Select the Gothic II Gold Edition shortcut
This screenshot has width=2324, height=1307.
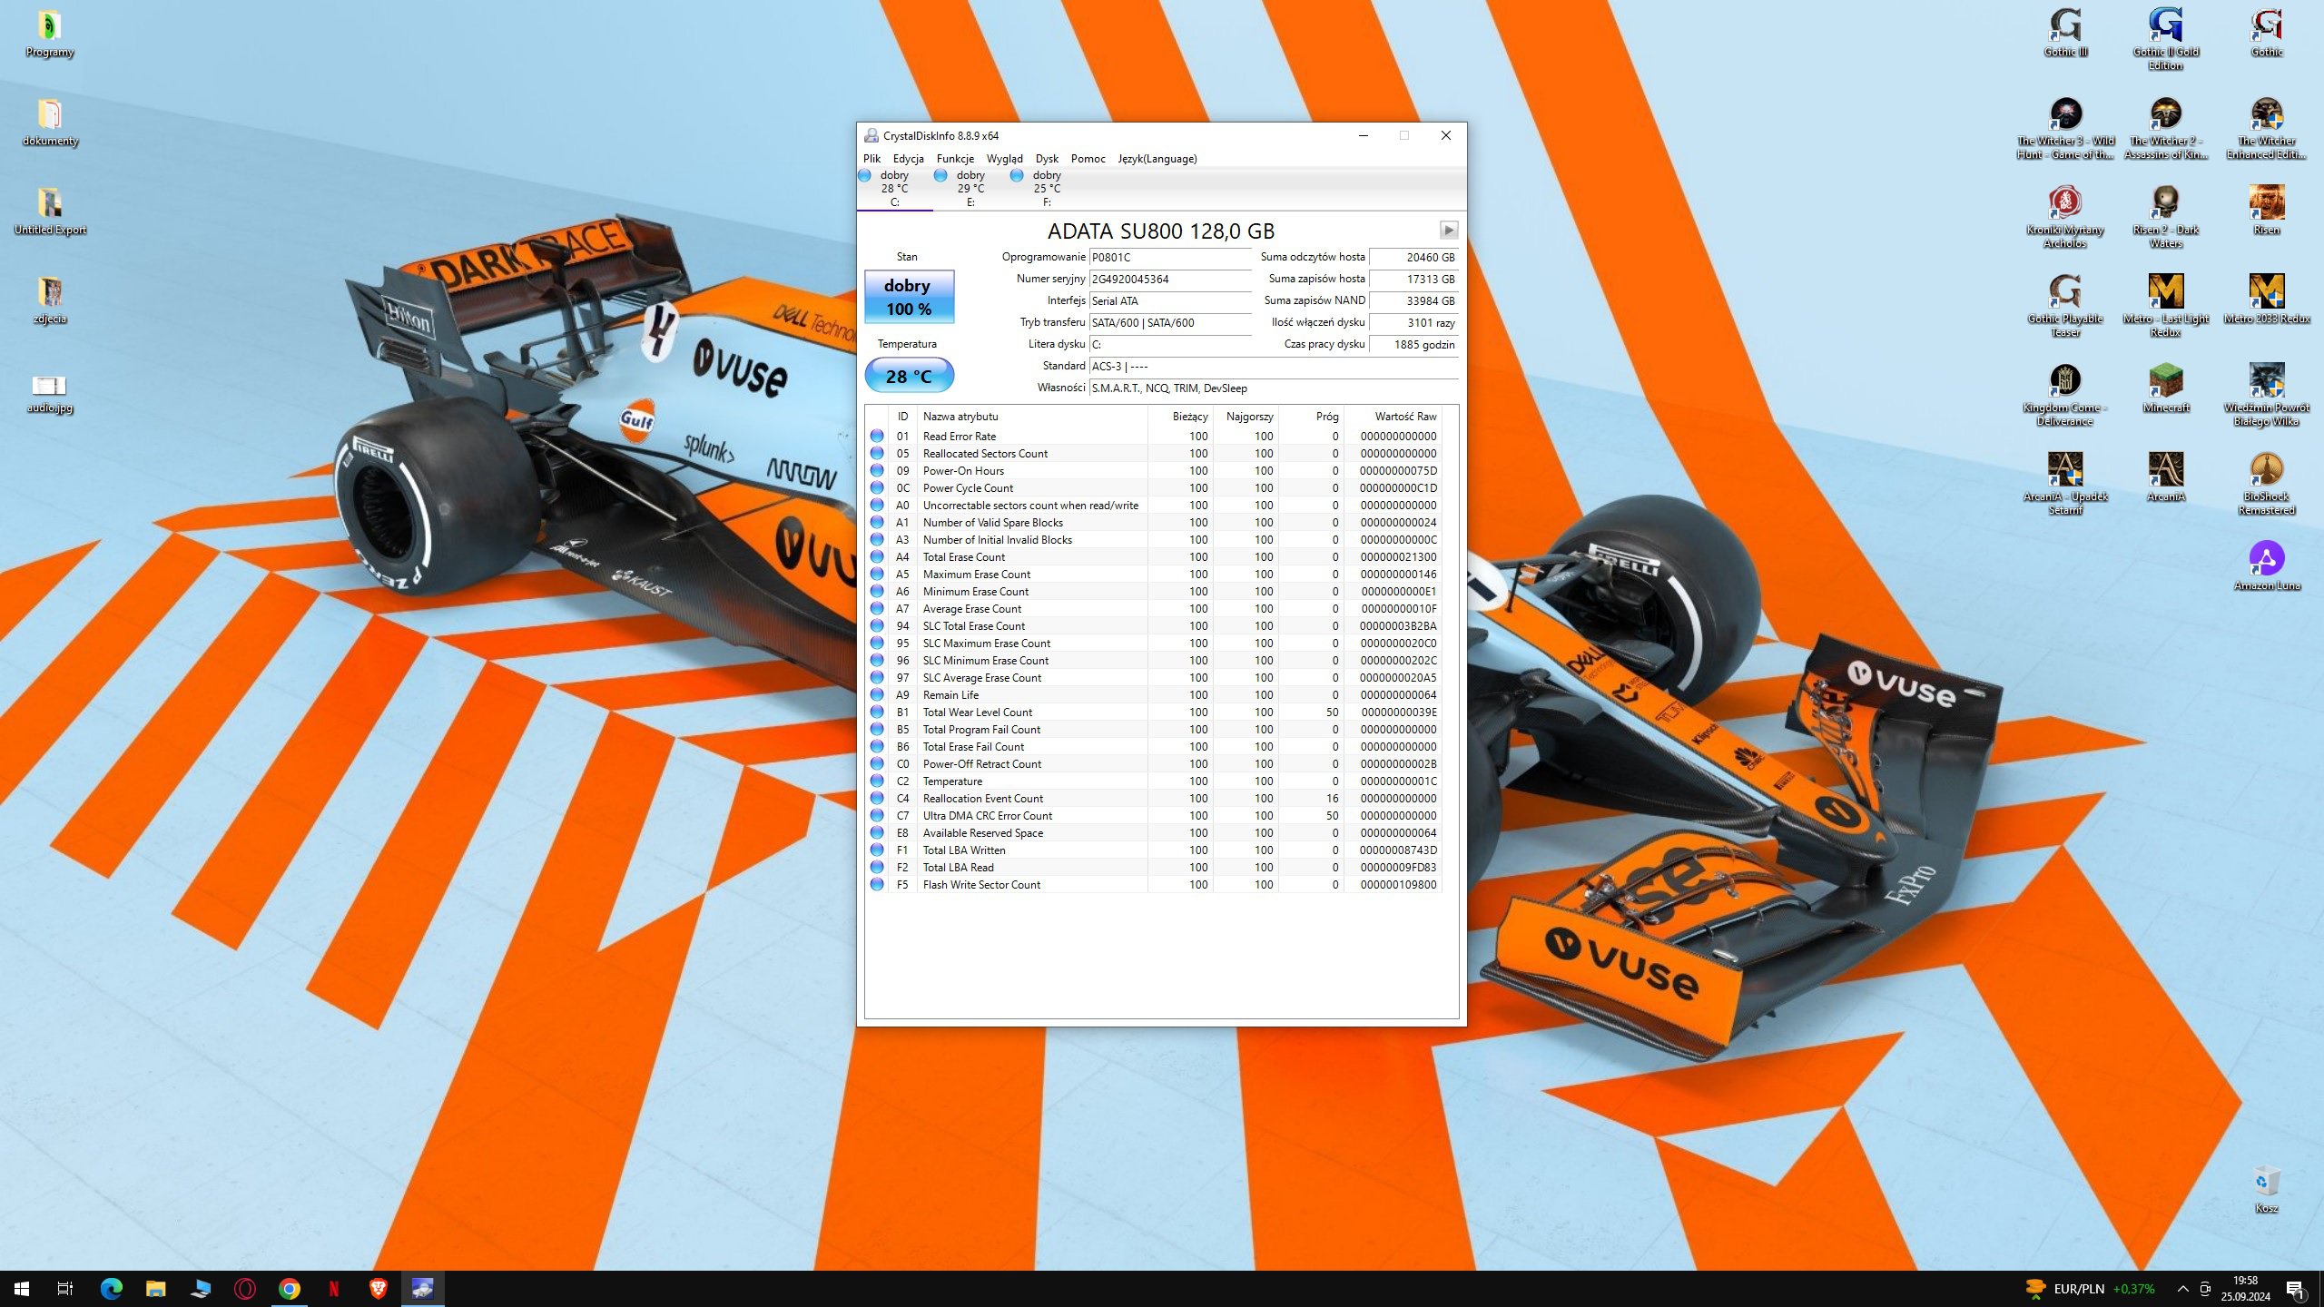(2165, 39)
